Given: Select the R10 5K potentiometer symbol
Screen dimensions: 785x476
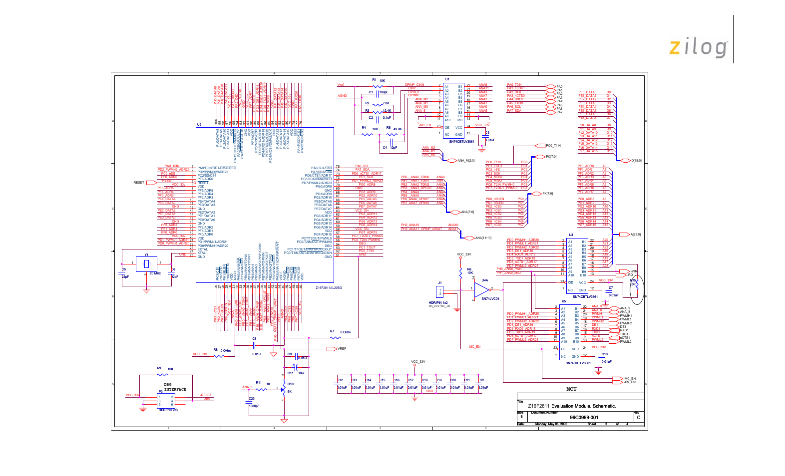Looking at the screenshot, I should [x=284, y=388].
